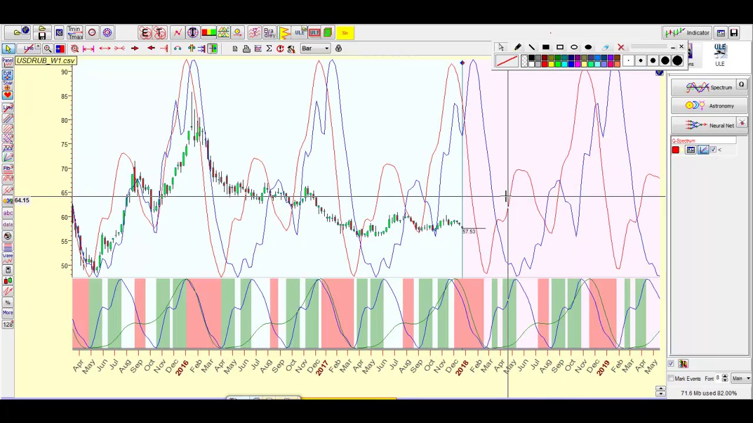Click the padlock lock icon
The image size is (753, 423).
coord(338,48)
